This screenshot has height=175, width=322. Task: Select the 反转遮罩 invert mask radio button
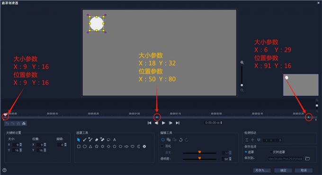(x=271, y=152)
